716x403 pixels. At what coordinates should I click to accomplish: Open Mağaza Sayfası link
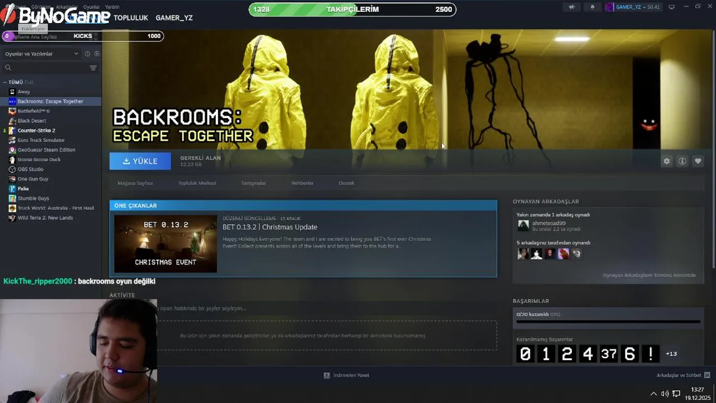[x=135, y=183]
